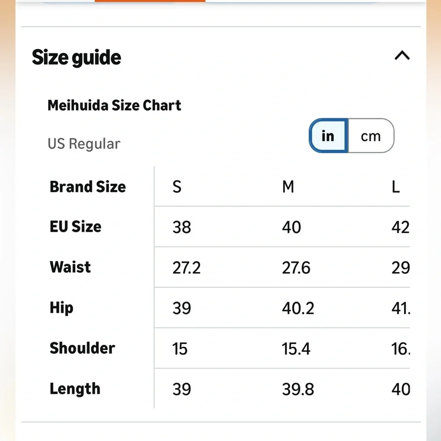Click the Hip 40.2 value

point(298,308)
